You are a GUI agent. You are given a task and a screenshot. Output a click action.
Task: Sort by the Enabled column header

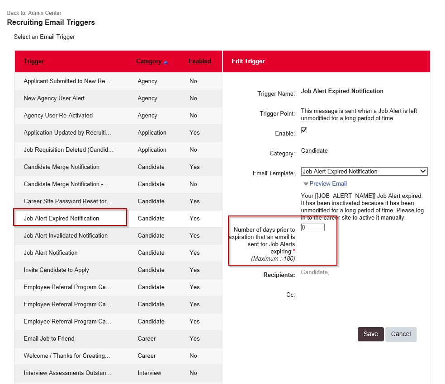200,61
